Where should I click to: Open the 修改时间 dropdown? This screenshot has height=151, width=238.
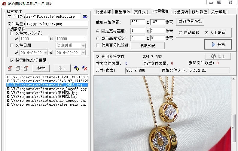pyautogui.click(x=83, y=46)
